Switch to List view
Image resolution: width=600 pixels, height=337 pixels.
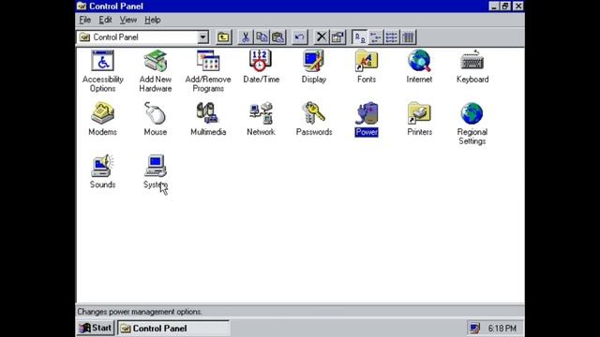pos(392,37)
